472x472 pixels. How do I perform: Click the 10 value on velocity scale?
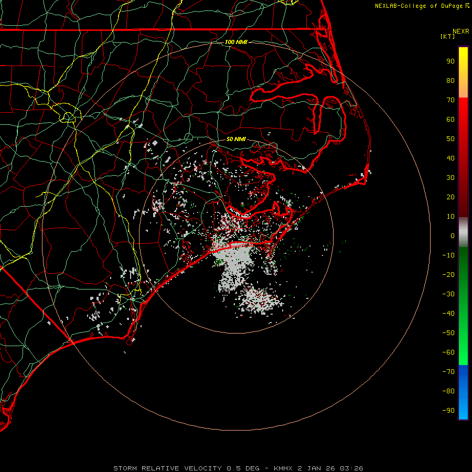450,217
